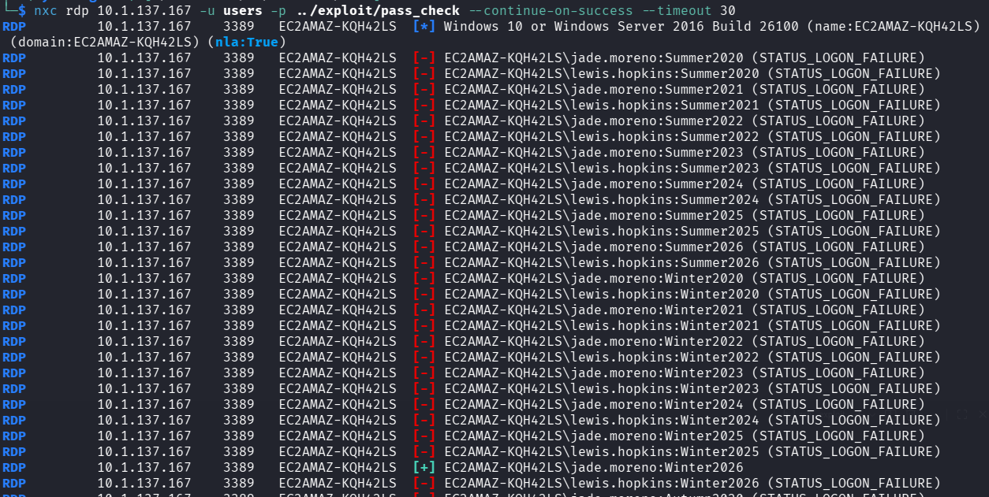
Task: Click 'lewis.hopkins:Summer2021' credential text
Action: (x=665, y=106)
